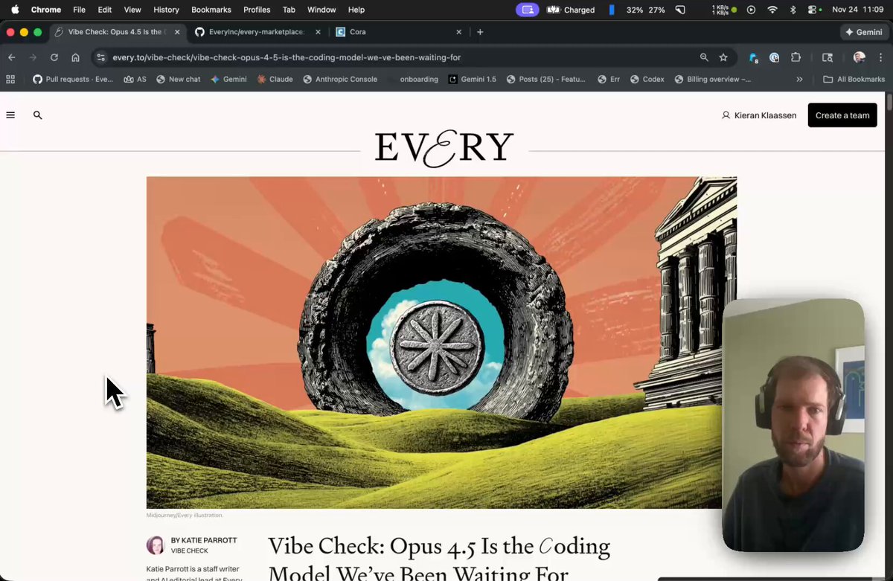This screenshot has height=581, width=893.
Task: Open the Claude bookmark
Action: coord(275,79)
